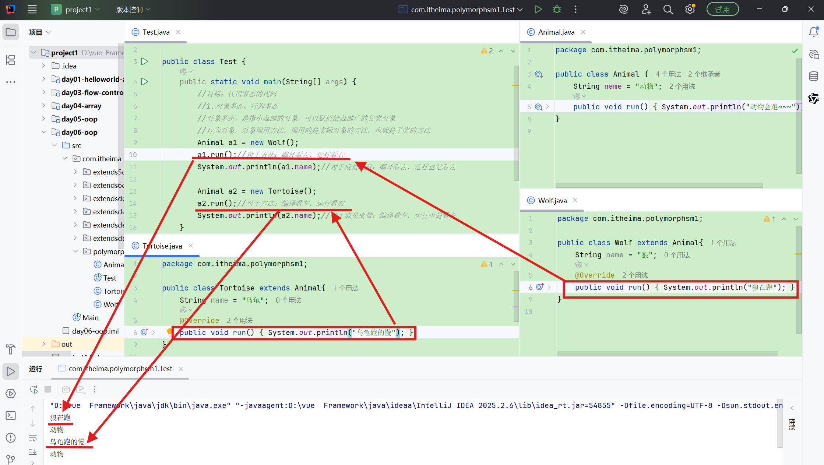Toggle soft-wrap in the run console
Image resolution: width=824 pixels, height=465 pixels.
coord(33,438)
